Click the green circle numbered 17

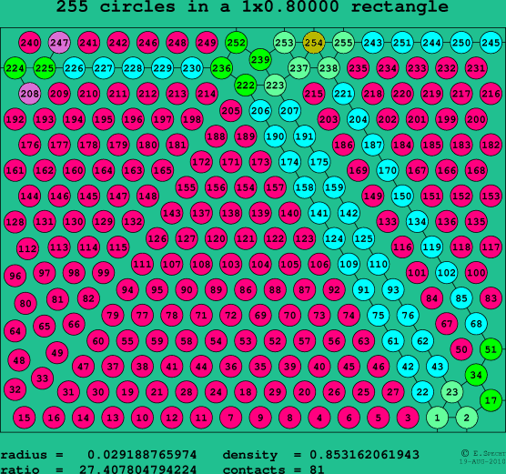[x=491, y=400]
